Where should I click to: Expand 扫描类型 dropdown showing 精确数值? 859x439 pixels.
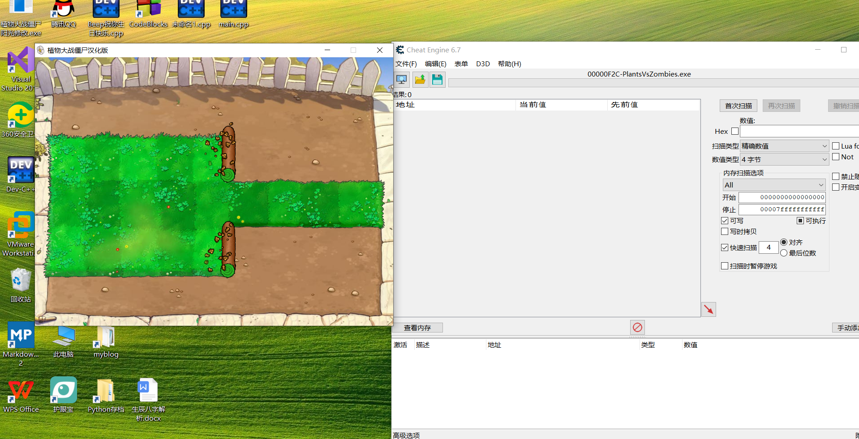pyautogui.click(x=785, y=146)
